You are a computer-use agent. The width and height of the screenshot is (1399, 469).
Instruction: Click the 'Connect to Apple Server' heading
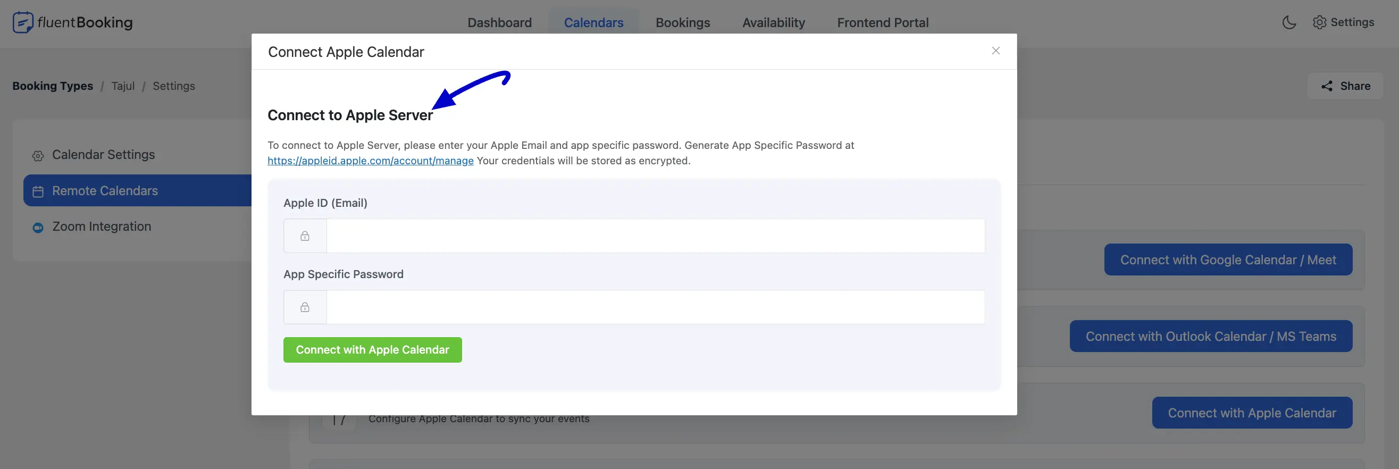pos(350,115)
